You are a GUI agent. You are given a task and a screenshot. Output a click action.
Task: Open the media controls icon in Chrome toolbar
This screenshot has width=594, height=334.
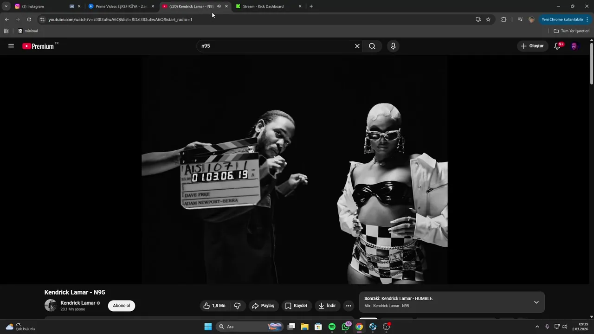520,19
